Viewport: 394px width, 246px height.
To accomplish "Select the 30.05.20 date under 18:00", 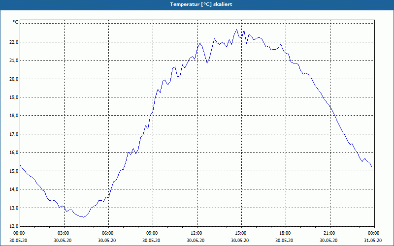I will [284, 241].
